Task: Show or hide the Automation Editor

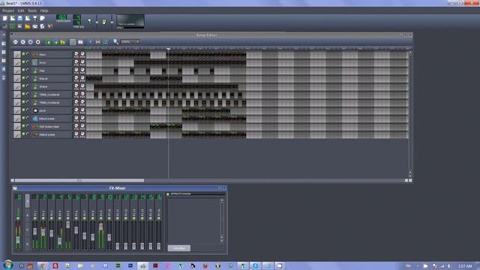Action: [28, 26]
